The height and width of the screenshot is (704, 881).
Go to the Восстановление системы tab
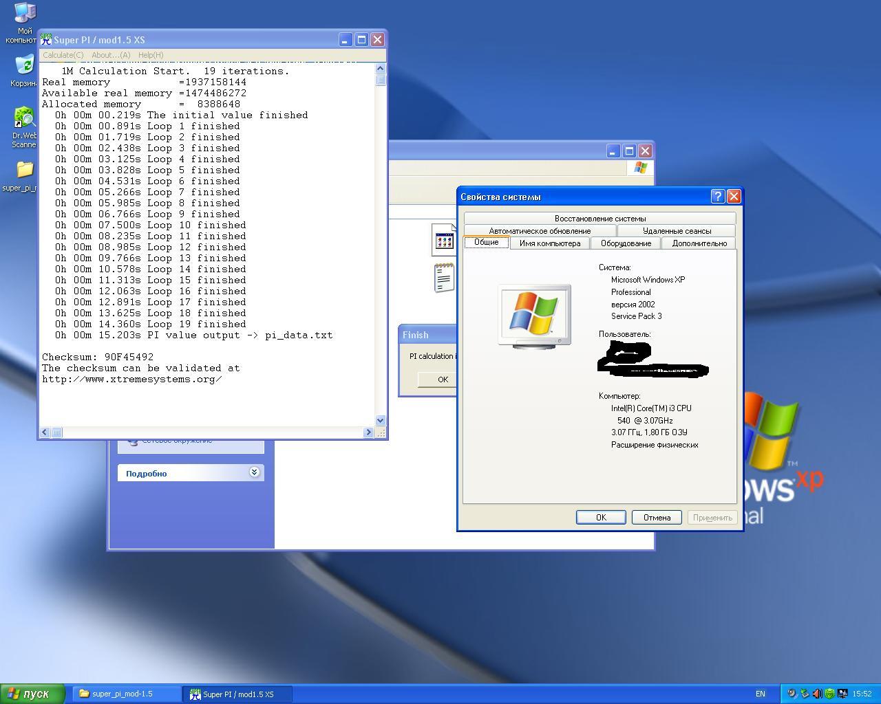coord(600,219)
